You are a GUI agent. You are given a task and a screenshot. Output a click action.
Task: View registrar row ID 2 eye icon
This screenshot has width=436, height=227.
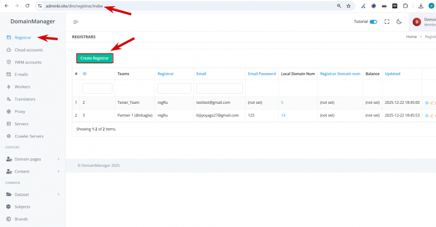click(427, 103)
